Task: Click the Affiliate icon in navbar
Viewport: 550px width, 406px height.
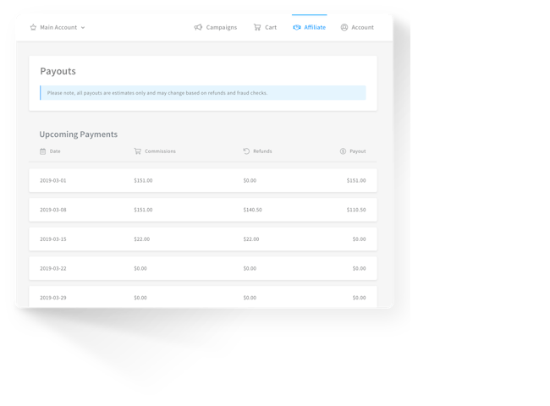Action: click(x=297, y=27)
